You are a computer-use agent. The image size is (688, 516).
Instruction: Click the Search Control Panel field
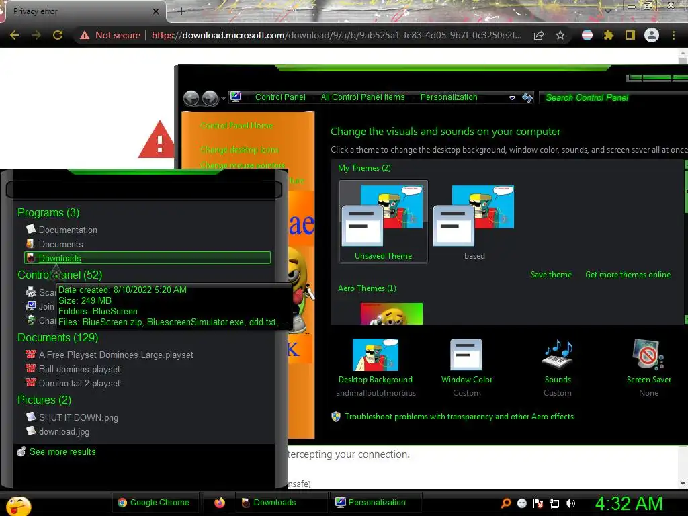point(613,97)
